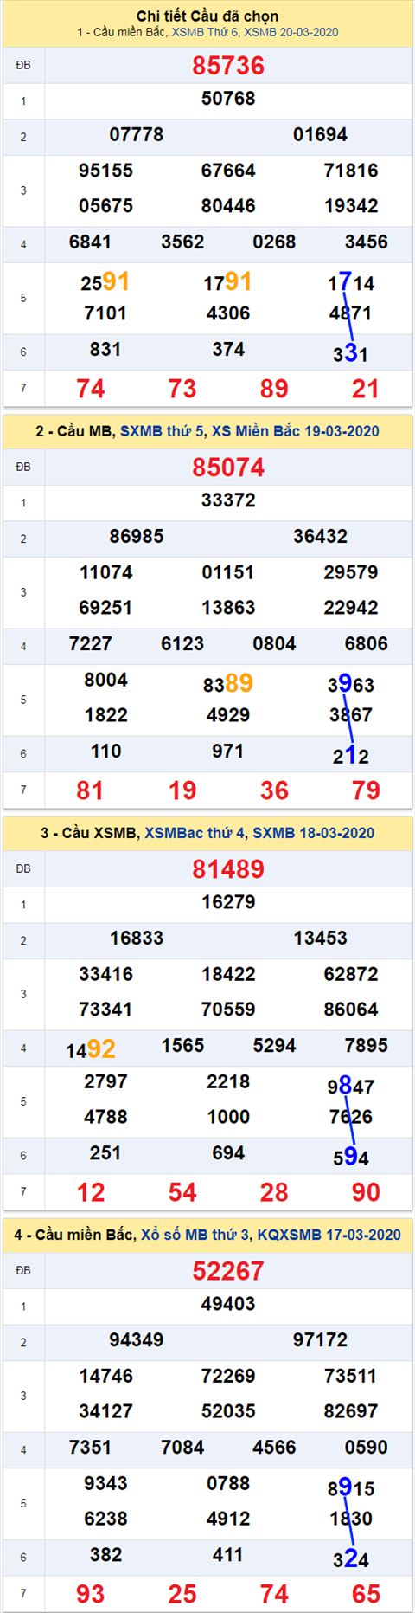Click sixth prize number 594

(x=351, y=1158)
